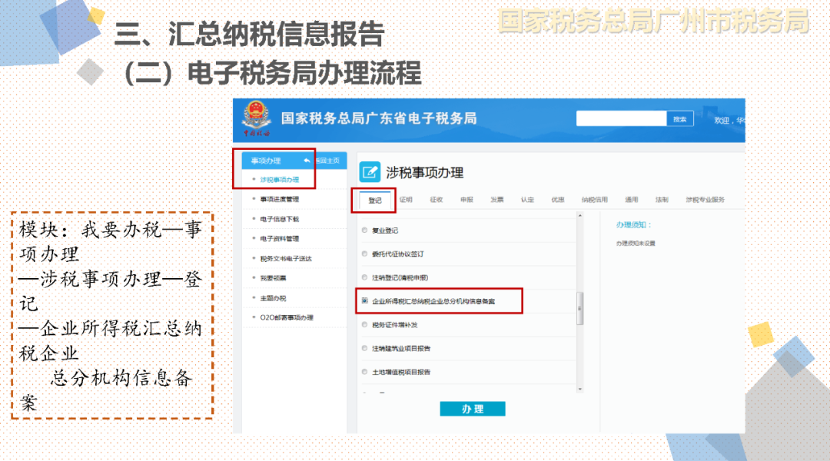Viewport: 830px width, 461px height.
Task: Select 企业所得税汇总纳税企业总分机构信息备案 radio option
Action: click(x=364, y=300)
